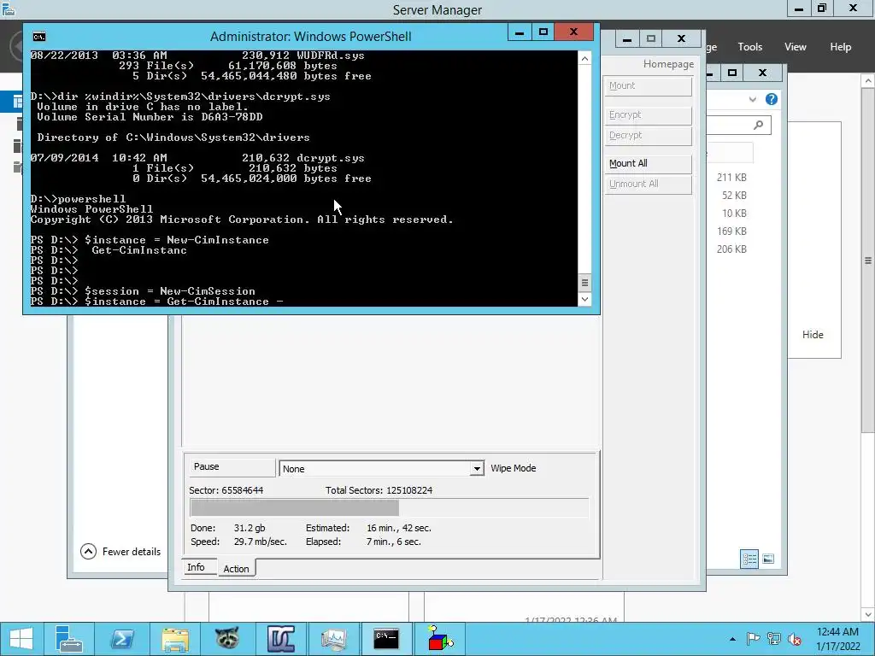
Task: Open the raccoon icon app in the taskbar
Action: tap(227, 639)
